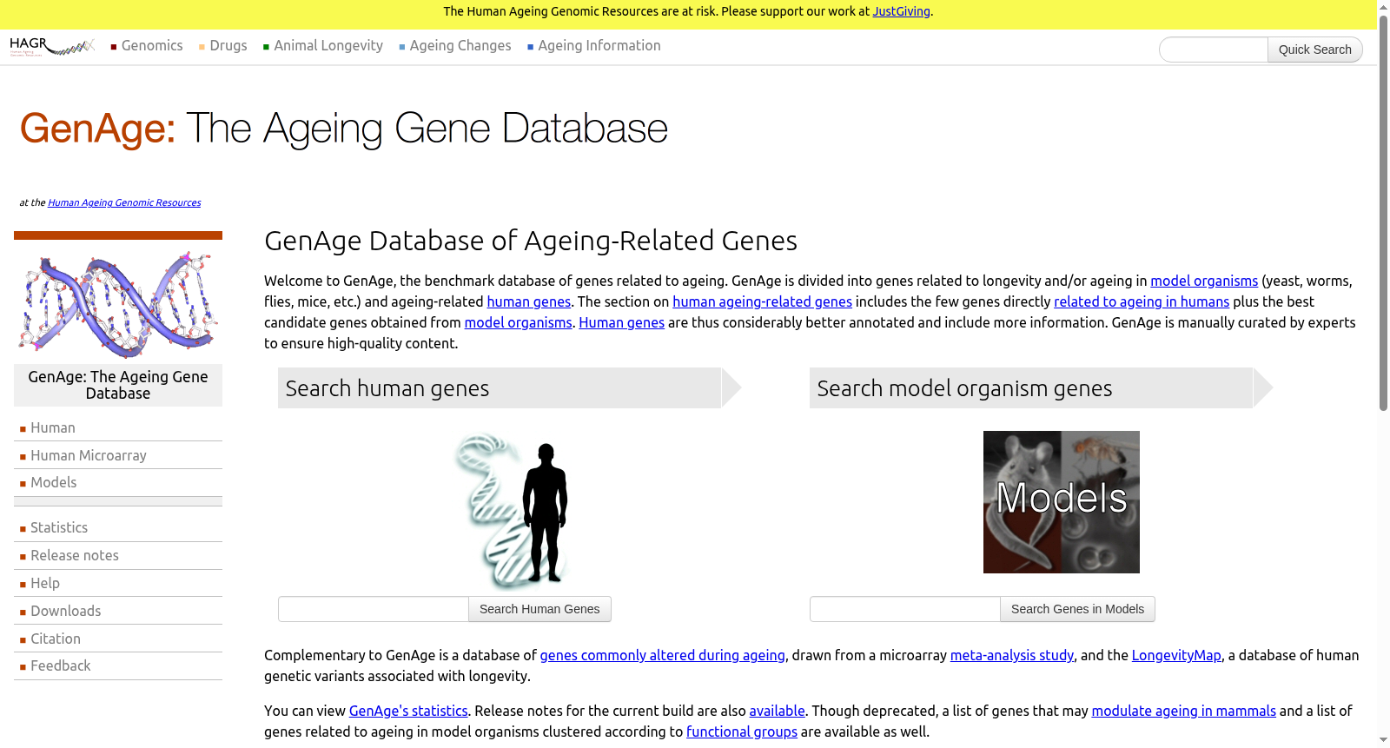Open the meta-analysis study link
The image size is (1390, 748).
(1012, 655)
